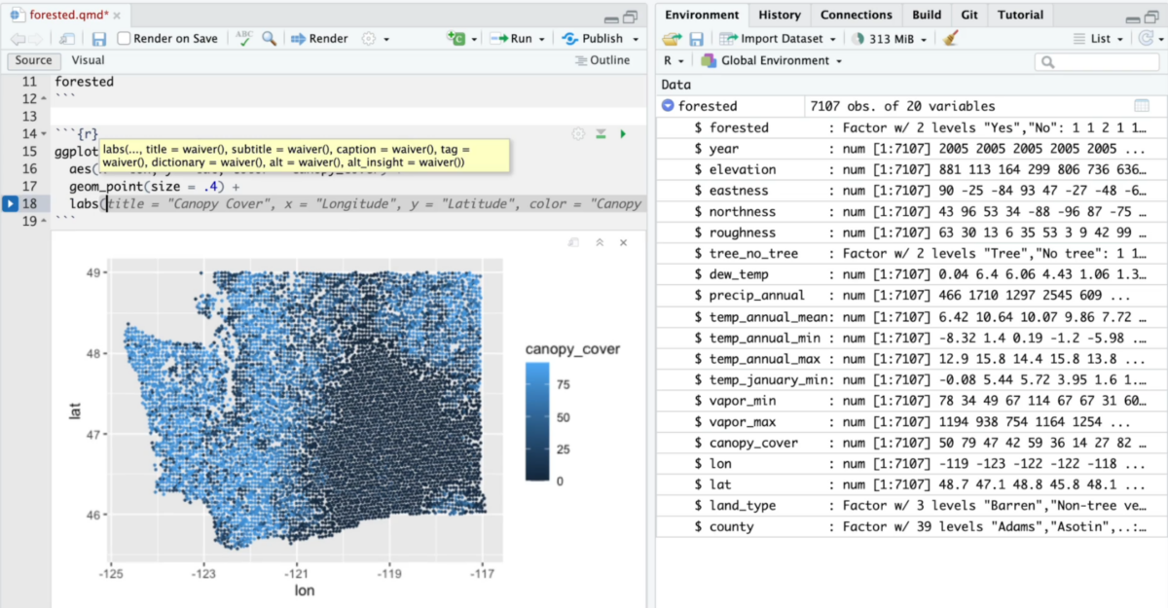Load a workspace using the folder icon
The image size is (1168, 608).
click(x=672, y=39)
